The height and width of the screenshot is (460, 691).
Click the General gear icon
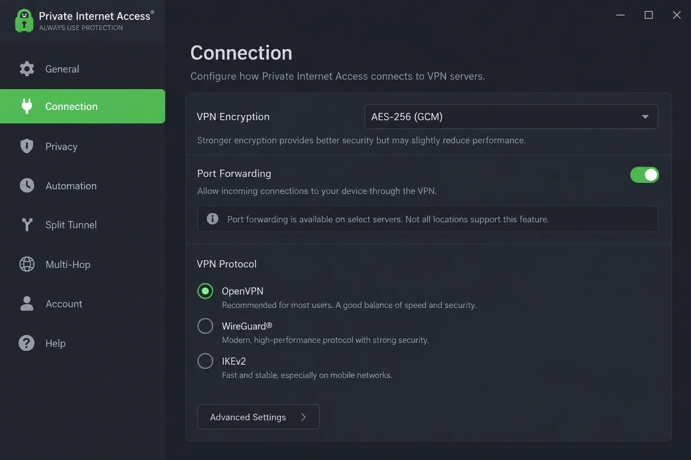pos(27,69)
